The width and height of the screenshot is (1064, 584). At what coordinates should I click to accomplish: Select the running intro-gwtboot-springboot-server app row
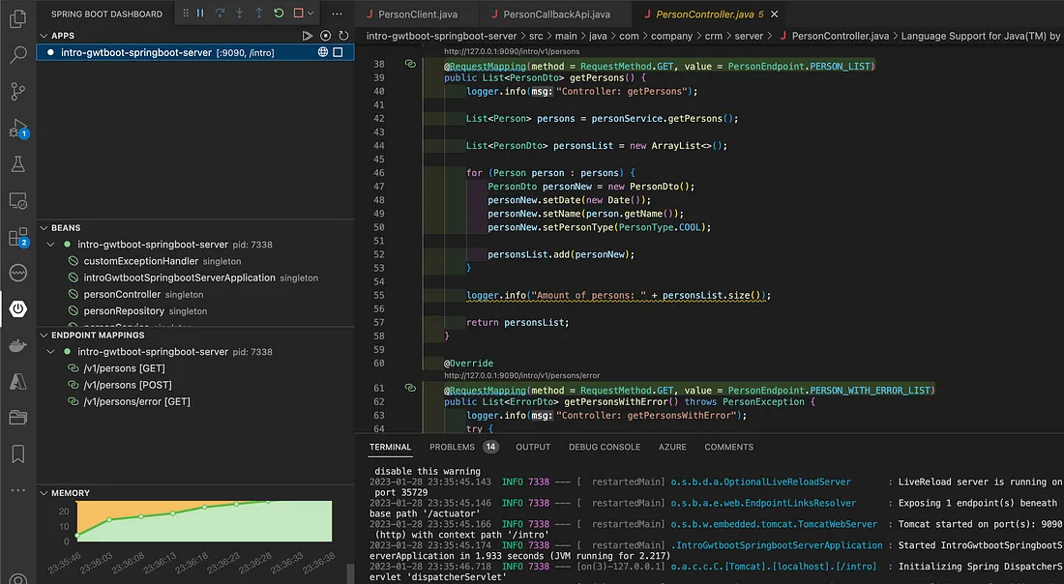(195, 52)
